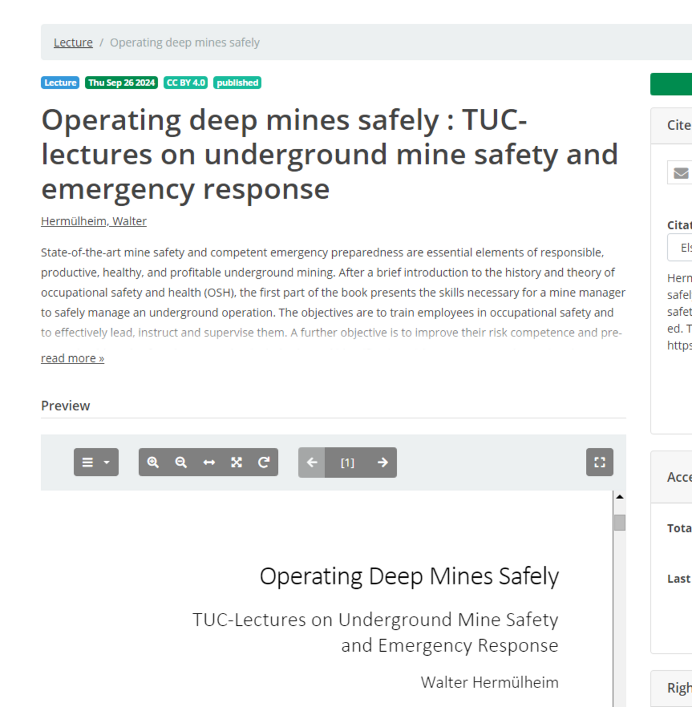The height and width of the screenshot is (707, 692).
Task: Open author link Hermülheim, Walter
Action: coord(94,221)
